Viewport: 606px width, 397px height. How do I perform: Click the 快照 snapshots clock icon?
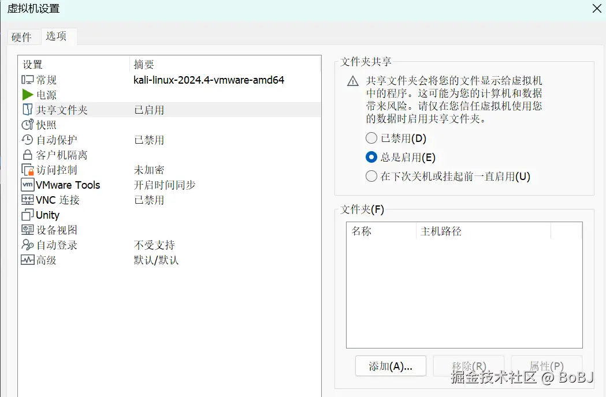click(27, 124)
